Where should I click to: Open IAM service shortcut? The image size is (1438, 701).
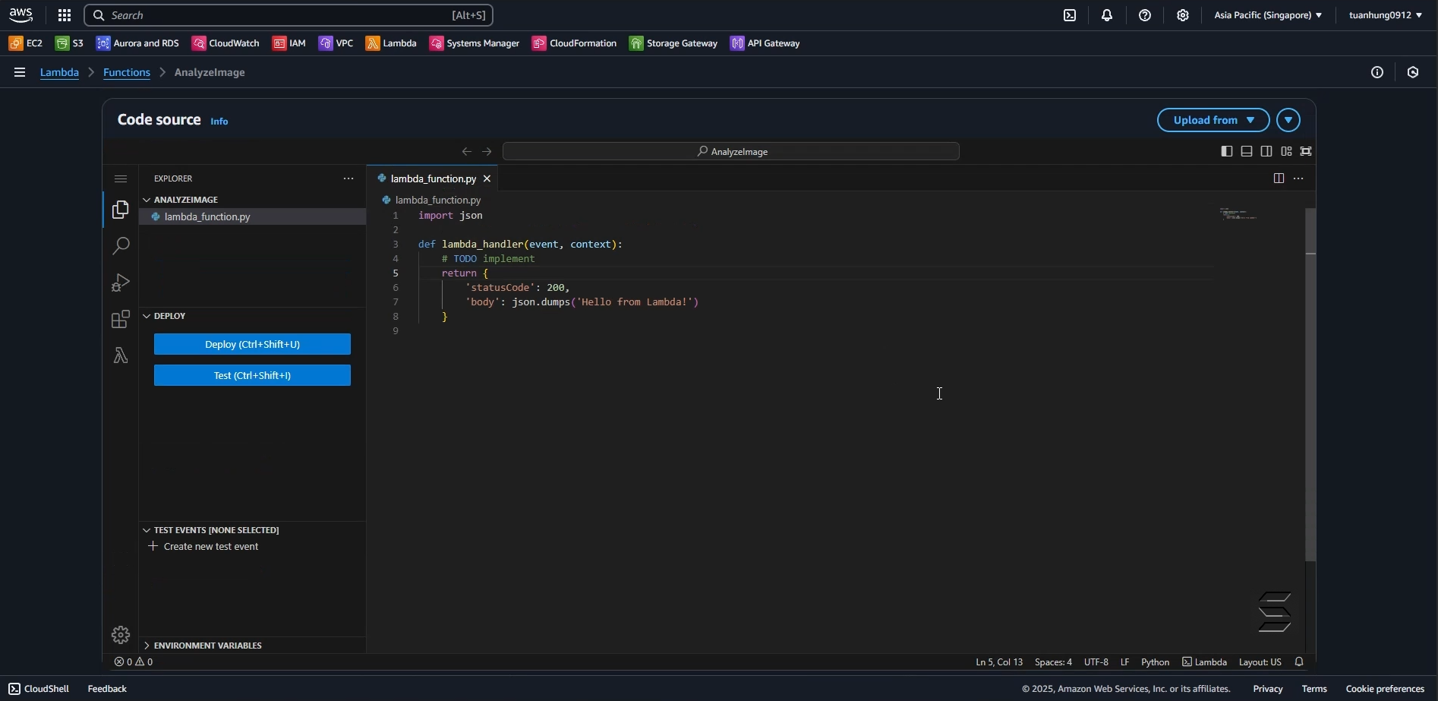coord(289,43)
